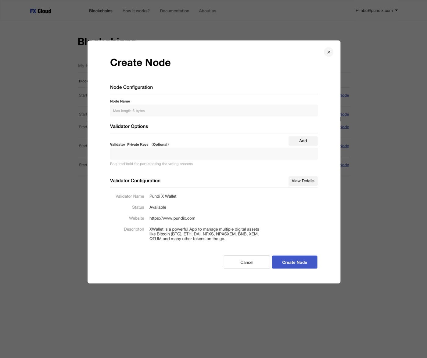Click the Pundi X Wallet validator name
The width and height of the screenshot is (427, 358).
click(x=163, y=196)
